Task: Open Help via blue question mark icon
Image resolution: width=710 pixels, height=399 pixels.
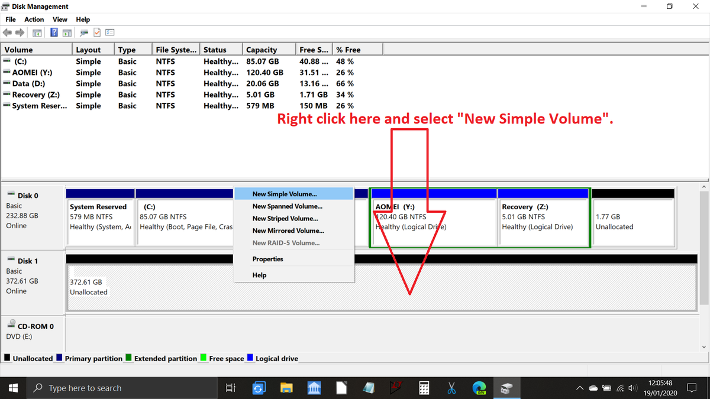Action: tap(54, 33)
